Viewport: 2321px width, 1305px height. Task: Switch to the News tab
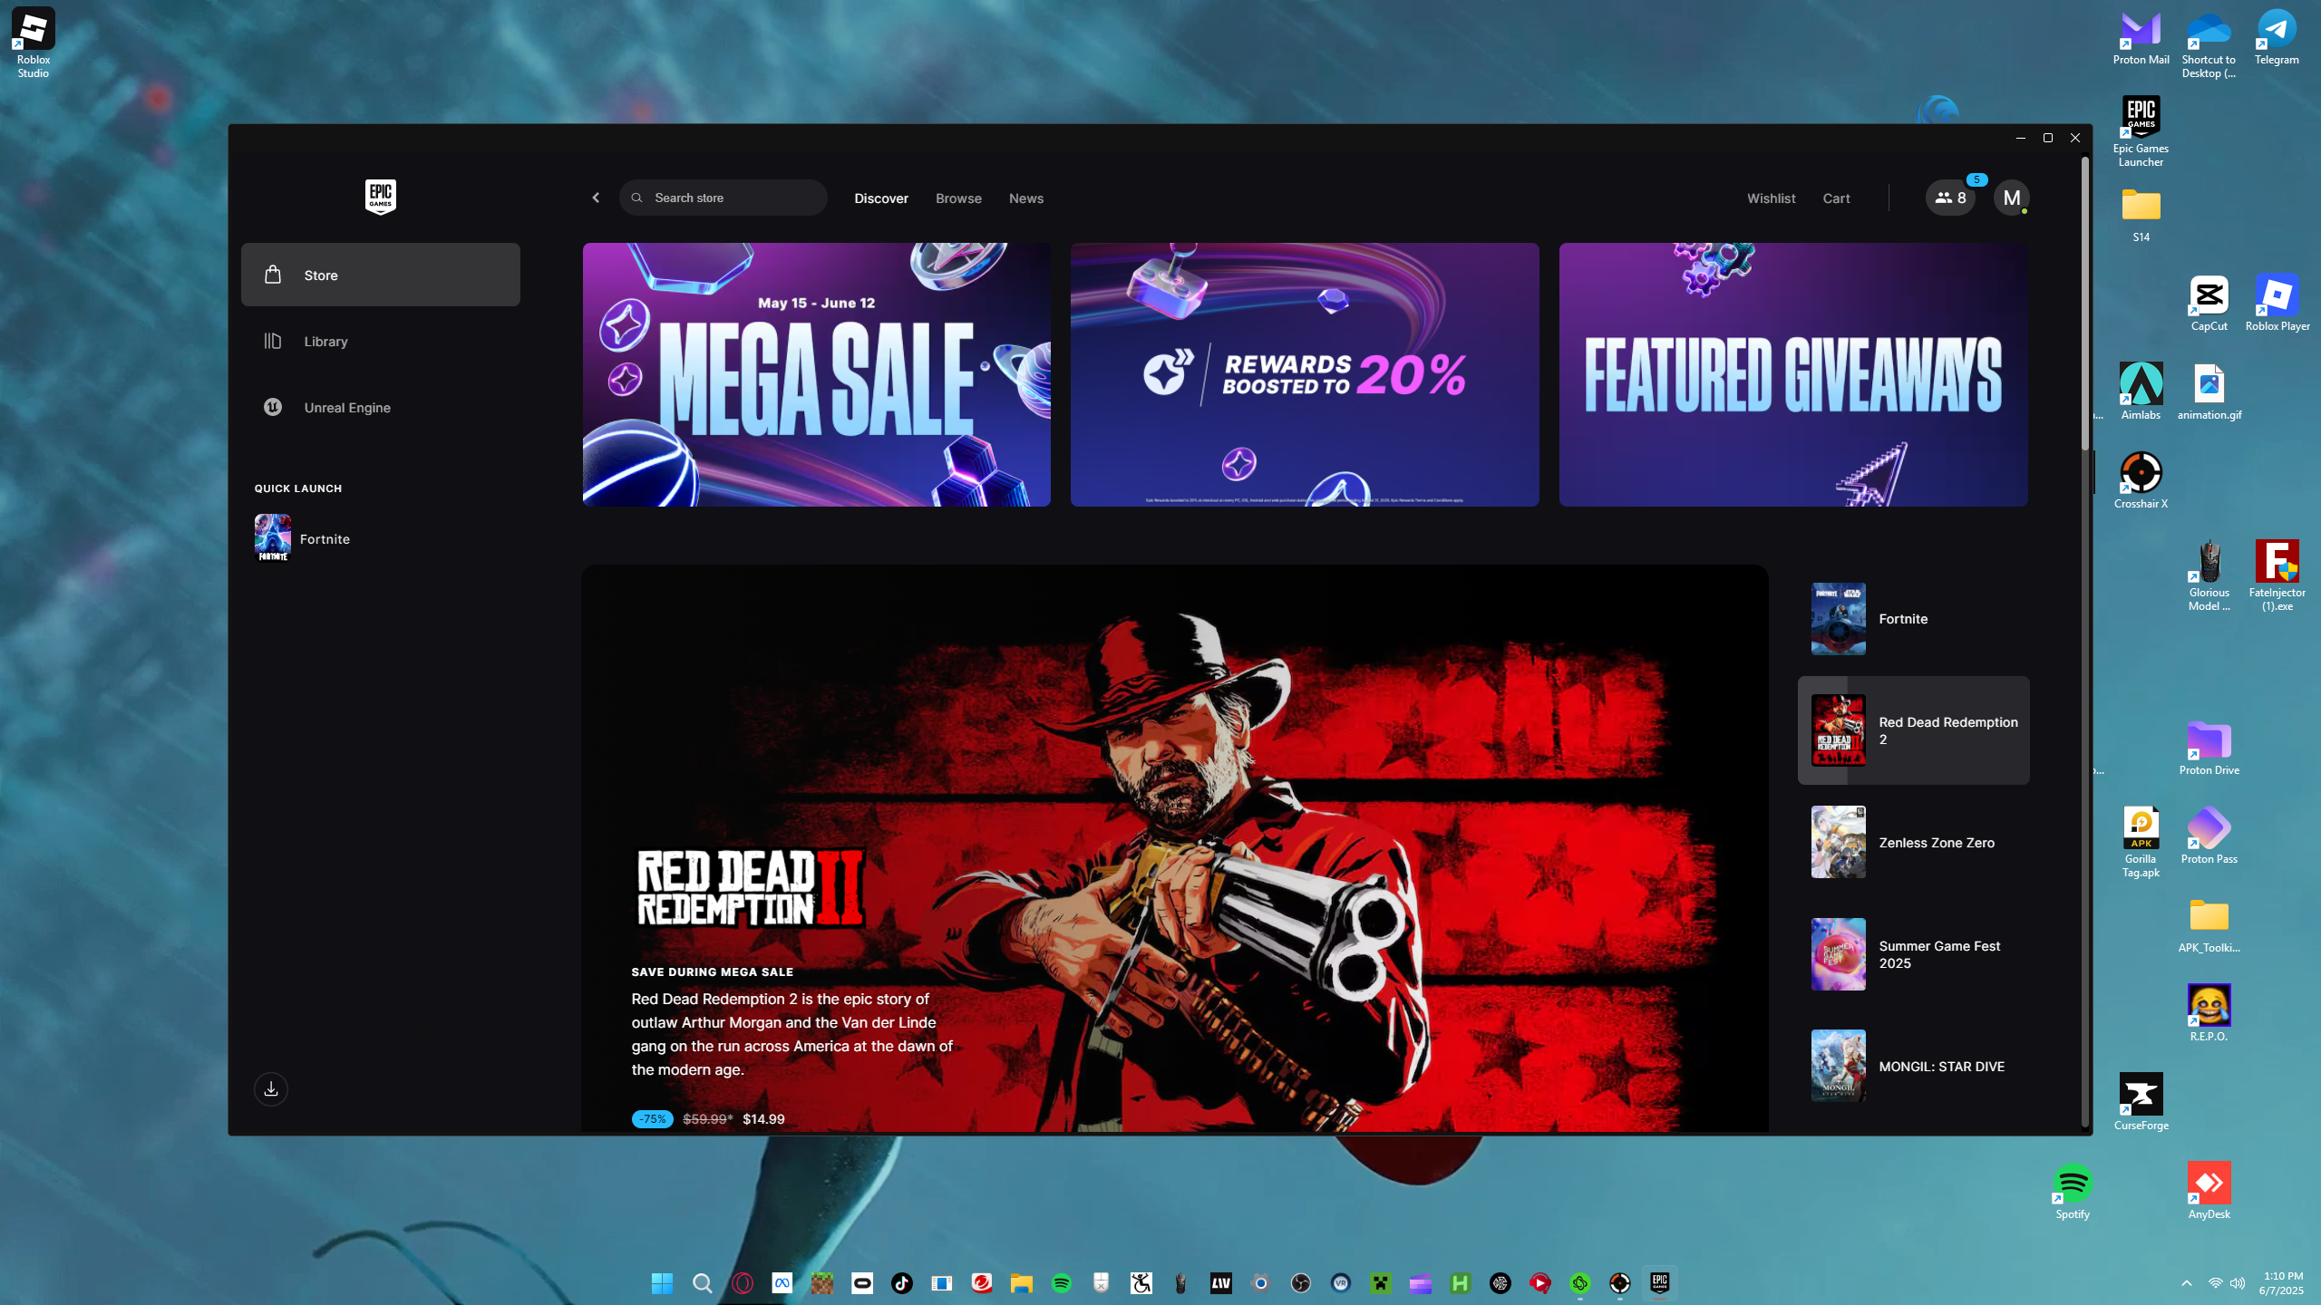click(1025, 198)
